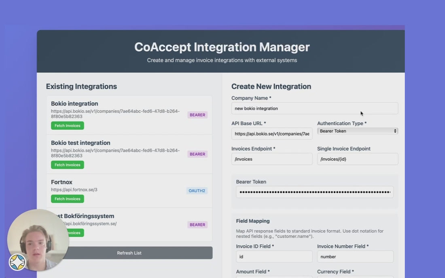Click the Invoices Endpoint field

pos(272,159)
